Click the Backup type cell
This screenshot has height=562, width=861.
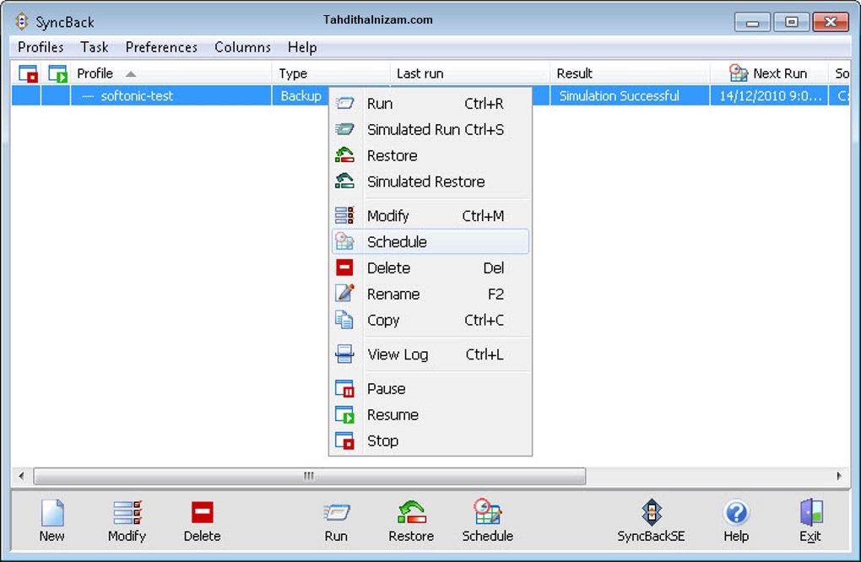point(301,96)
